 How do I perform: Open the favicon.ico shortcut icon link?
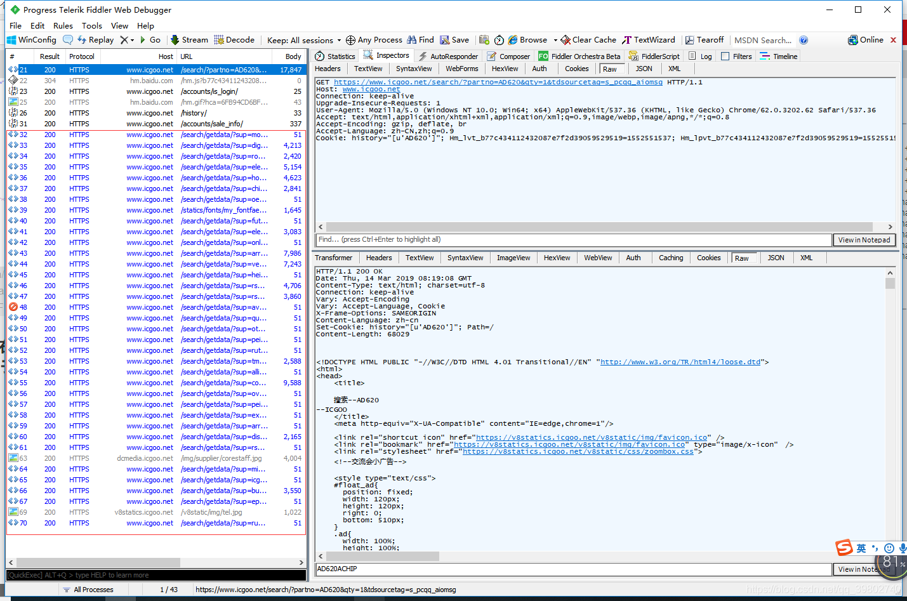pos(592,437)
